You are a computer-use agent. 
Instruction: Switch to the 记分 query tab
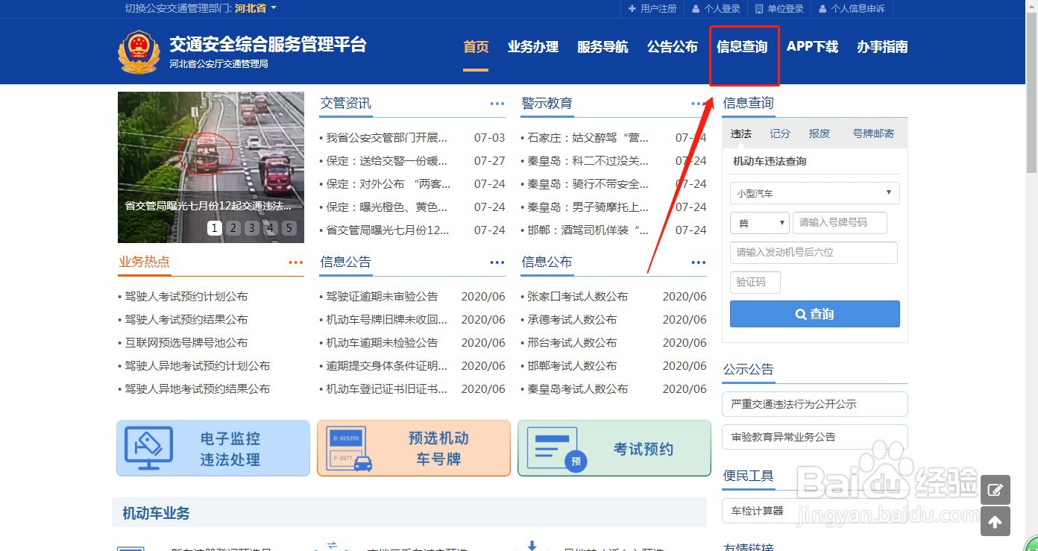coord(780,133)
